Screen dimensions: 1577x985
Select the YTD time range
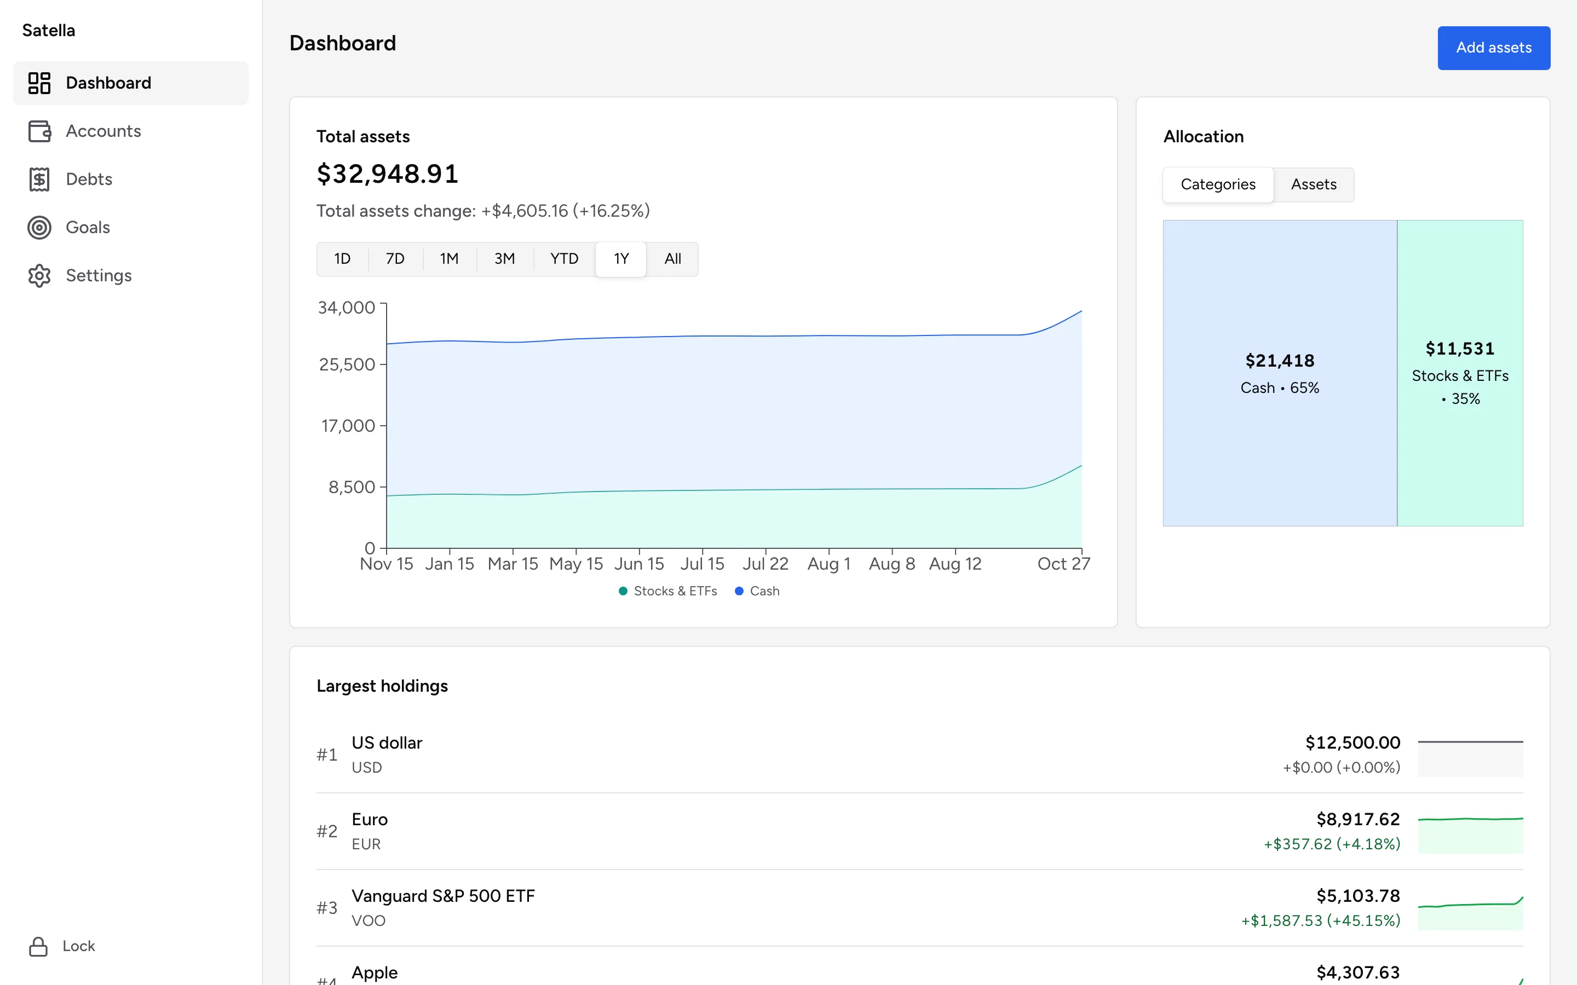565,259
